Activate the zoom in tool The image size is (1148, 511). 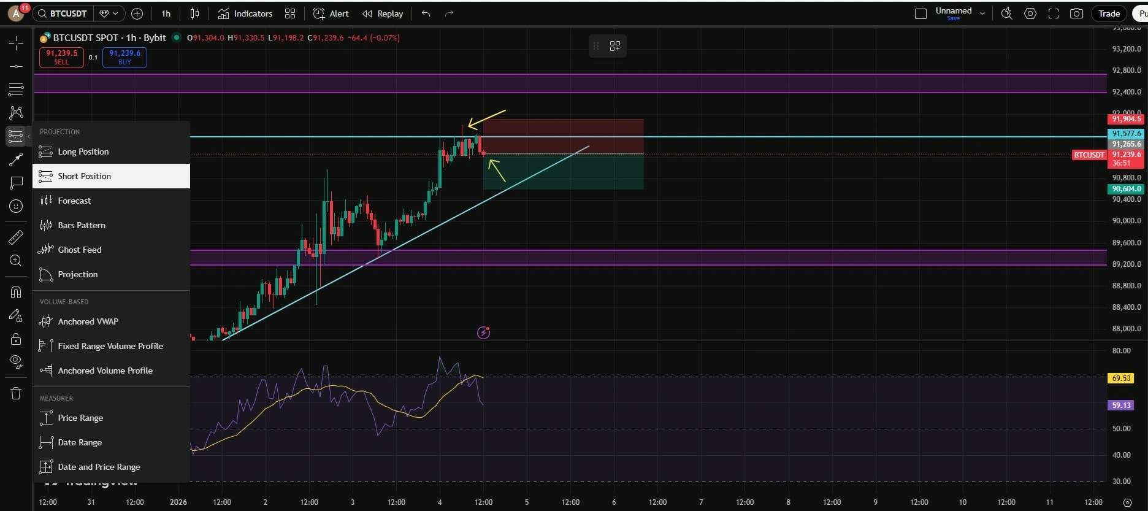point(16,261)
